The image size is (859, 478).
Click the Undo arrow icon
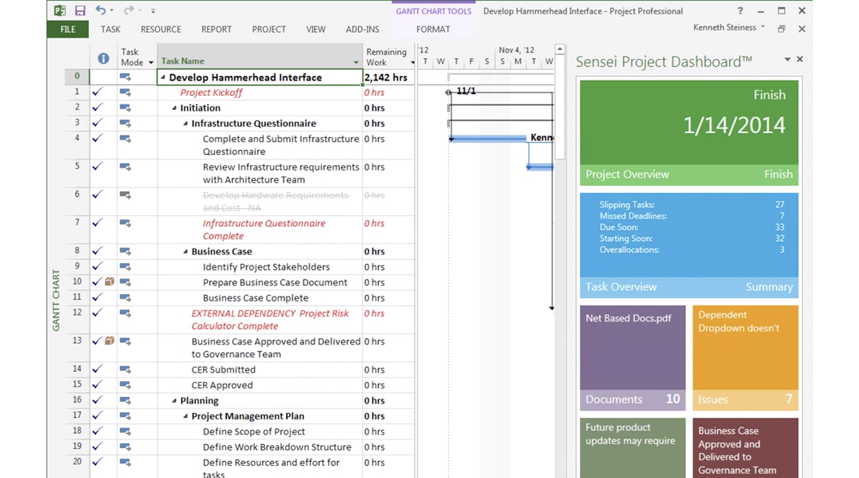click(x=100, y=10)
